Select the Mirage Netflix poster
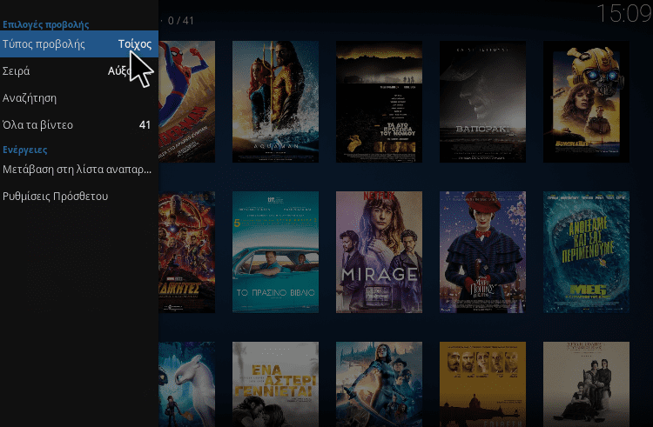 [x=379, y=252]
